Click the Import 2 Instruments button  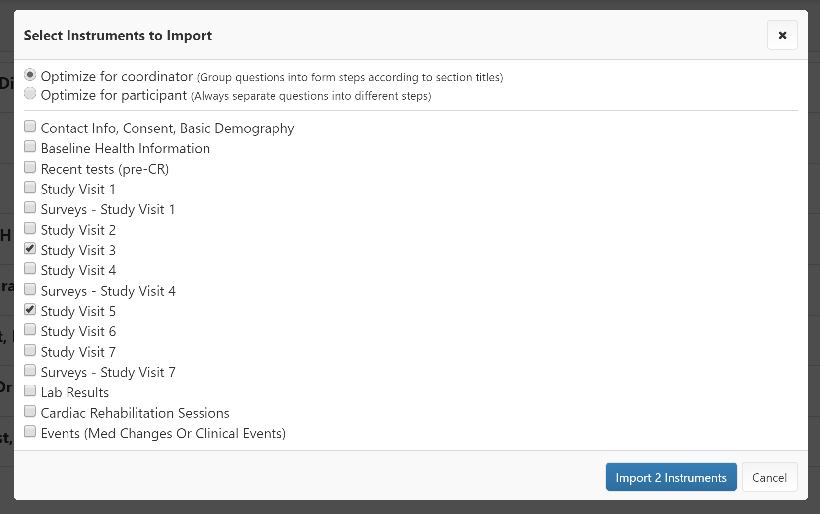click(x=671, y=477)
